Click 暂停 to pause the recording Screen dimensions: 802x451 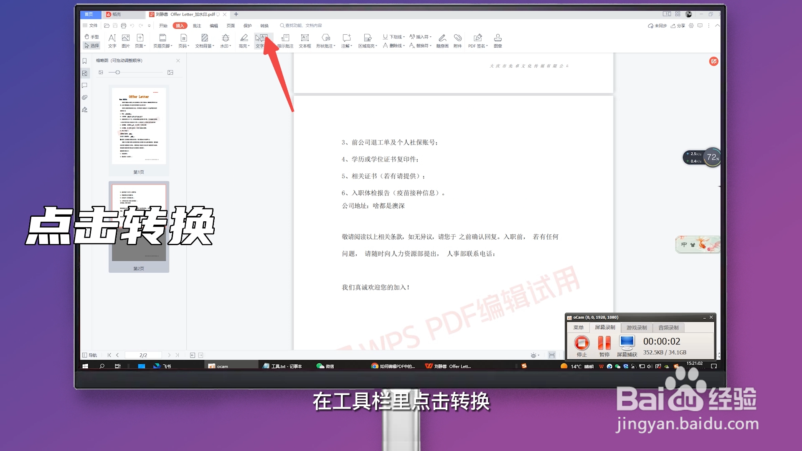604,343
